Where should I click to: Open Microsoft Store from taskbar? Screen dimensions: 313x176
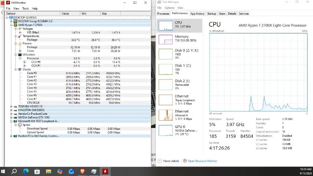37,171
